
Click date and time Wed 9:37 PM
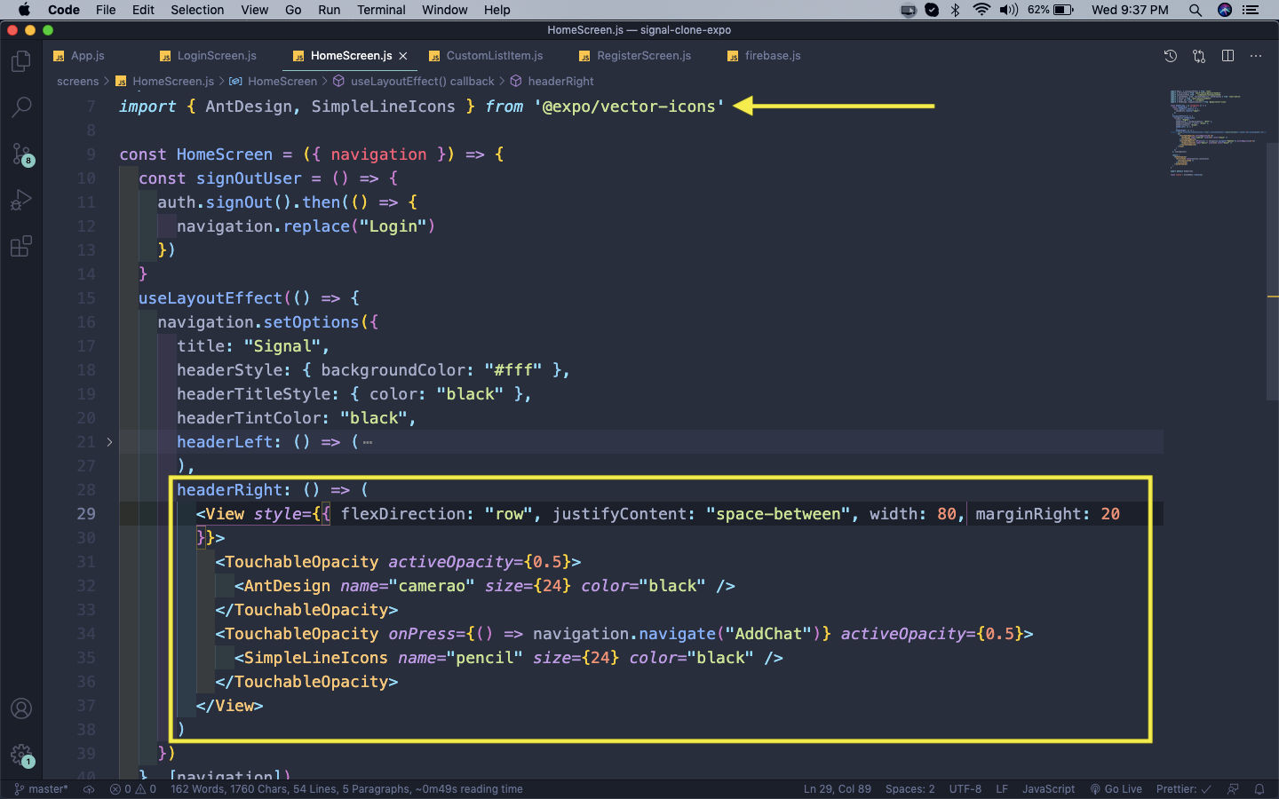pyautogui.click(x=1130, y=10)
